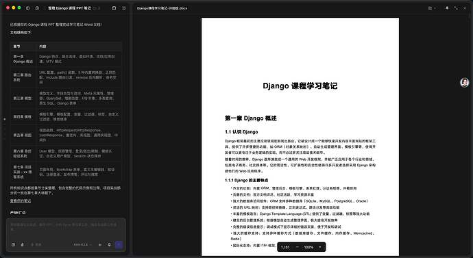The image size is (473, 258).
Task: Zoom out with the minus button
Action: (297, 247)
